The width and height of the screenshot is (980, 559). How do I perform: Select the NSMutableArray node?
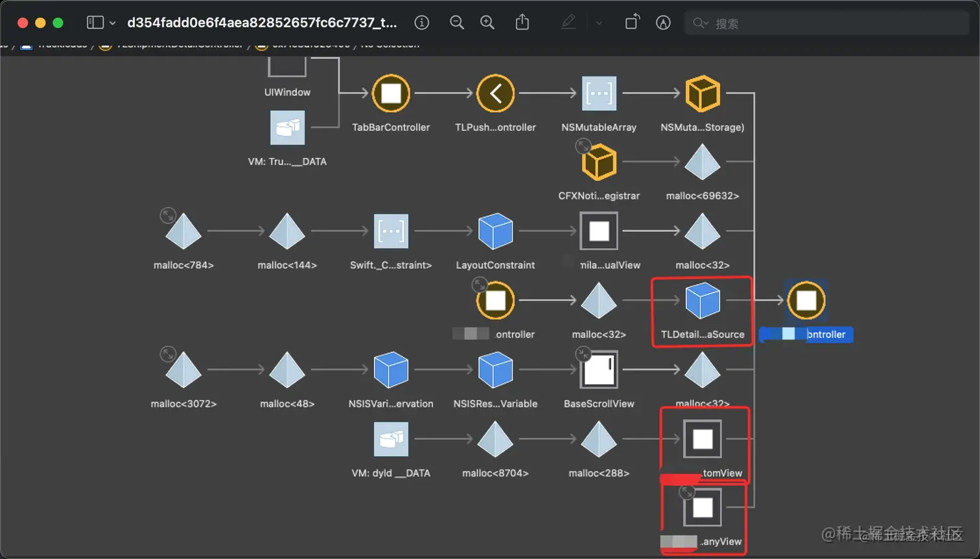click(x=599, y=93)
